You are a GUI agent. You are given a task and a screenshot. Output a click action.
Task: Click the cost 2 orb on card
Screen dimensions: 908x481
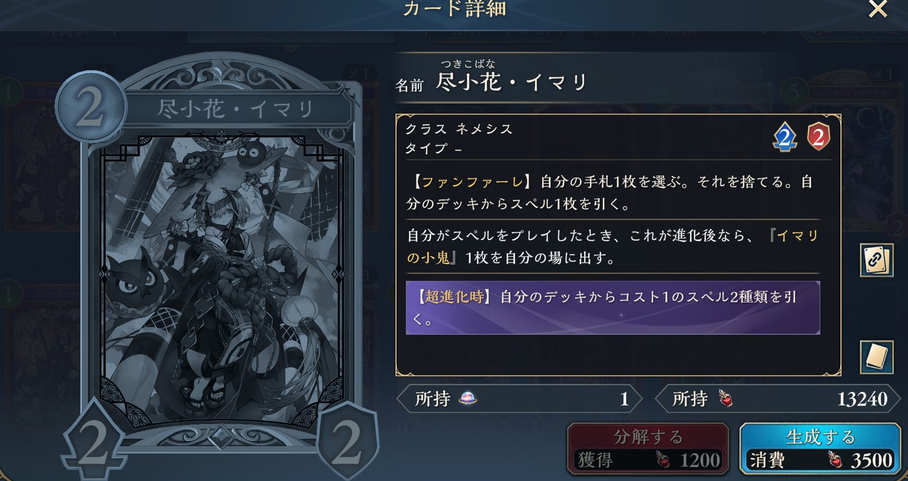(91, 107)
